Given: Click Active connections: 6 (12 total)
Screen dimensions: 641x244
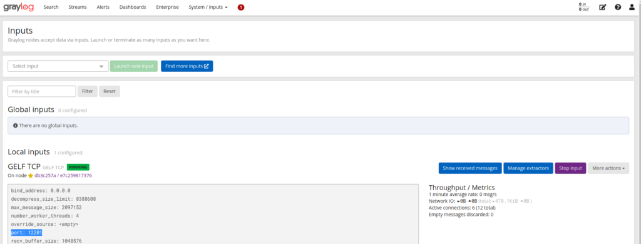Looking at the screenshot, I should 463,208.
